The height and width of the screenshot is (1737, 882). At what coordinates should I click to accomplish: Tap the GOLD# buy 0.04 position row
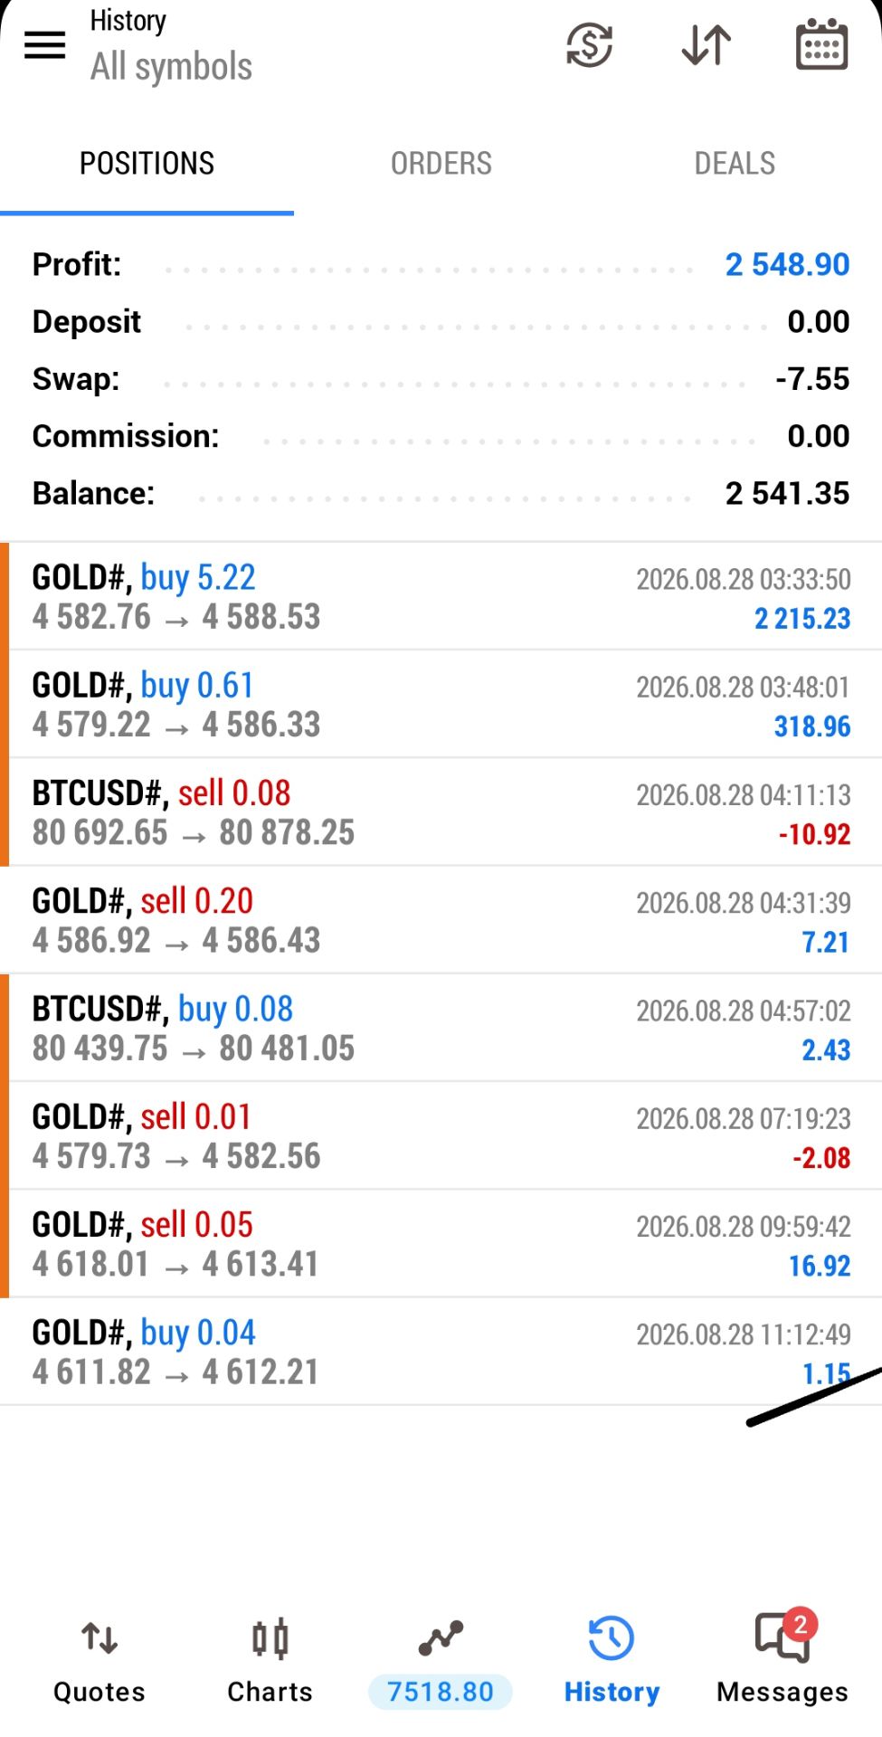point(441,1352)
